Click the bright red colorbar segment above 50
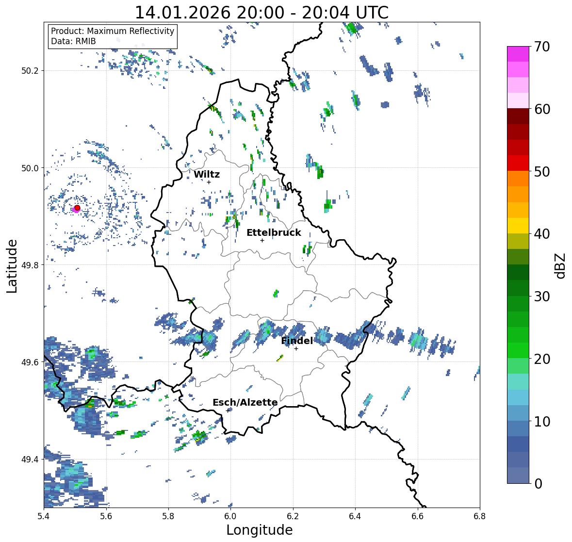The height and width of the screenshot is (542, 572). coord(518,163)
